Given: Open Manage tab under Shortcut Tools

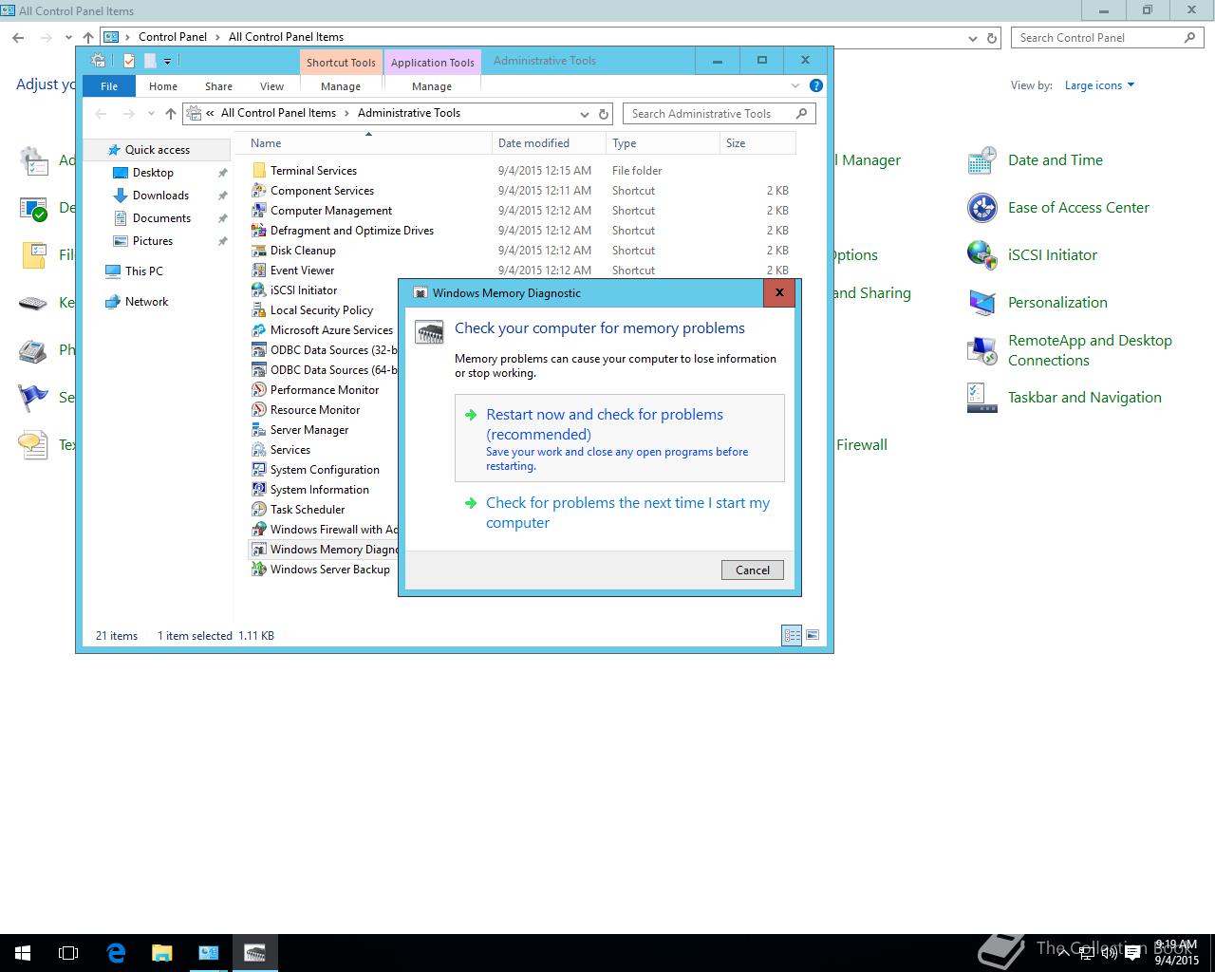Looking at the screenshot, I should coord(341,86).
